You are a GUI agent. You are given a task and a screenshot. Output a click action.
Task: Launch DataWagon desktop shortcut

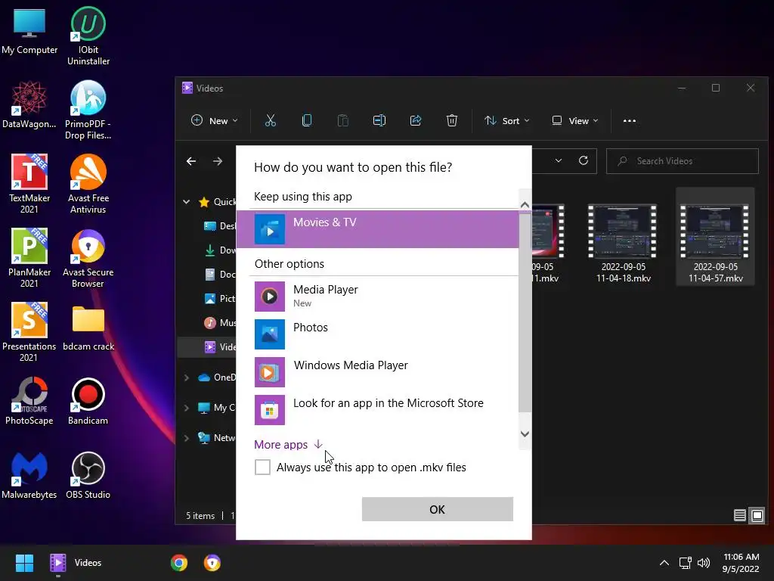click(29, 104)
